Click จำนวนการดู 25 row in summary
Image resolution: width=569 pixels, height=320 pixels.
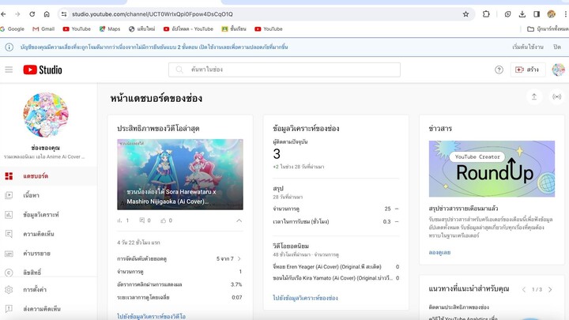click(x=336, y=209)
